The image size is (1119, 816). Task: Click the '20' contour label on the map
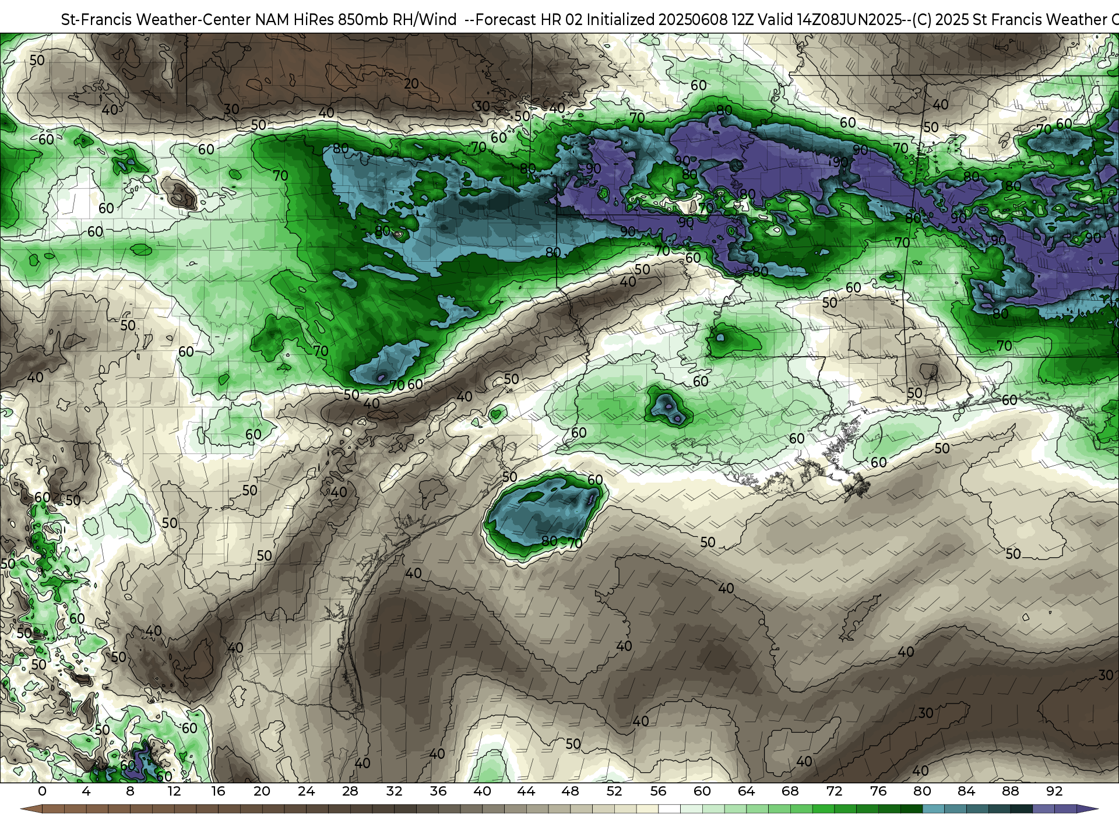(x=411, y=83)
